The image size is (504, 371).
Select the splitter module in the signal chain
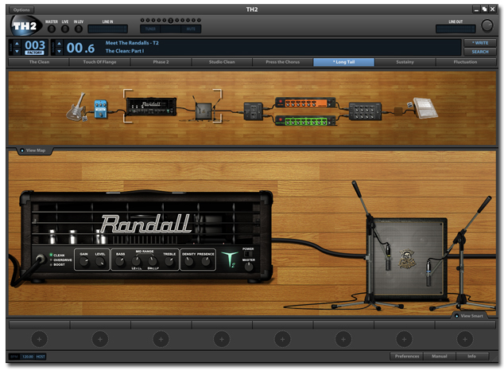point(254,111)
